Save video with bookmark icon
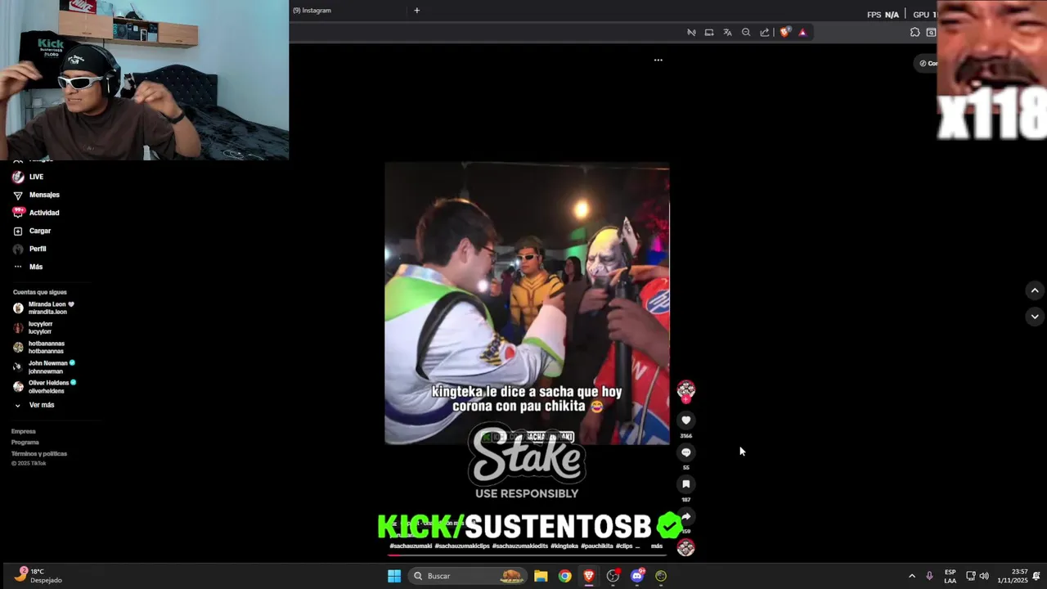The height and width of the screenshot is (589, 1047). coord(686,484)
